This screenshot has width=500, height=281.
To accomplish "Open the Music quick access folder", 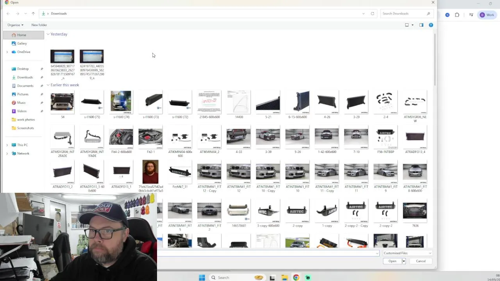I will click(21, 103).
